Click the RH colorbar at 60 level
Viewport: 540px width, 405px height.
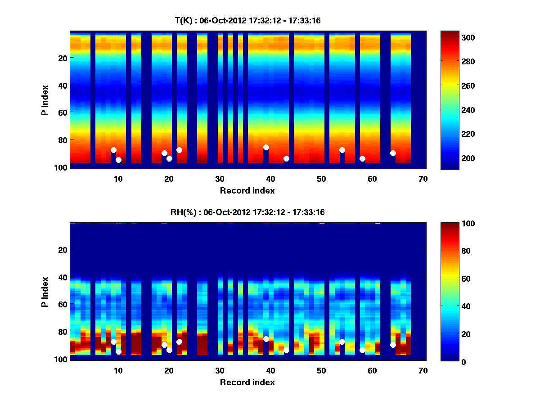point(450,279)
